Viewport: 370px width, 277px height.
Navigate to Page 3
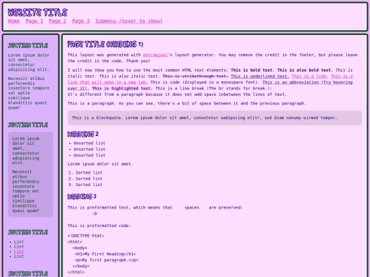click(81, 21)
